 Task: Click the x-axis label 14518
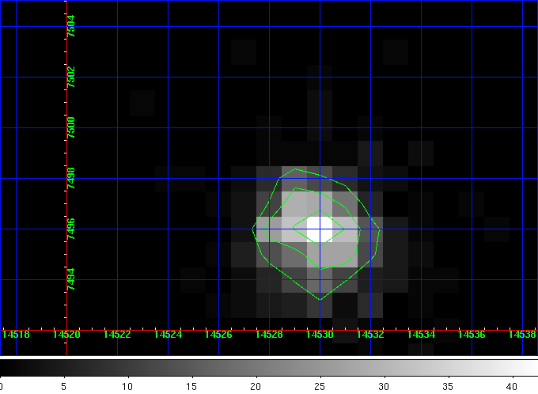[x=16, y=335]
